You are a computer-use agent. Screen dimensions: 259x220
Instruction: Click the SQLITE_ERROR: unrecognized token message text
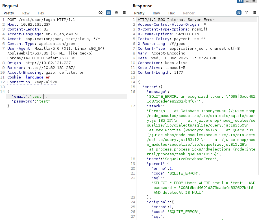click(201, 99)
